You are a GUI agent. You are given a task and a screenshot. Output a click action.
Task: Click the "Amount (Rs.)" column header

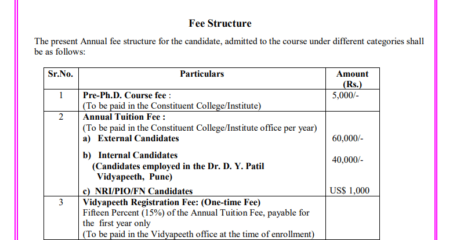pos(352,79)
